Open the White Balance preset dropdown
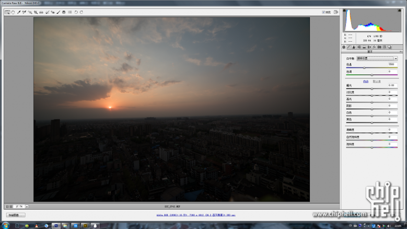Image resolution: width=407 pixels, height=229 pixels. point(377,59)
